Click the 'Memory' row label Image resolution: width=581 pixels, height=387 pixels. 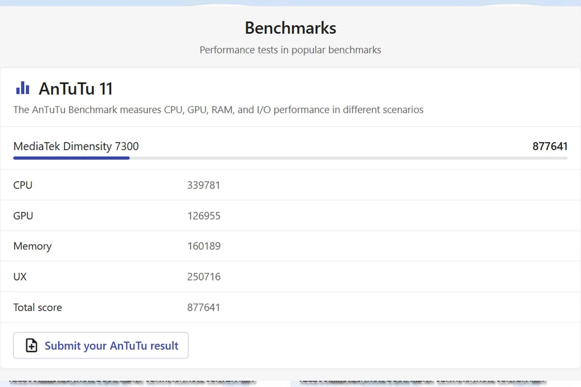click(x=33, y=247)
